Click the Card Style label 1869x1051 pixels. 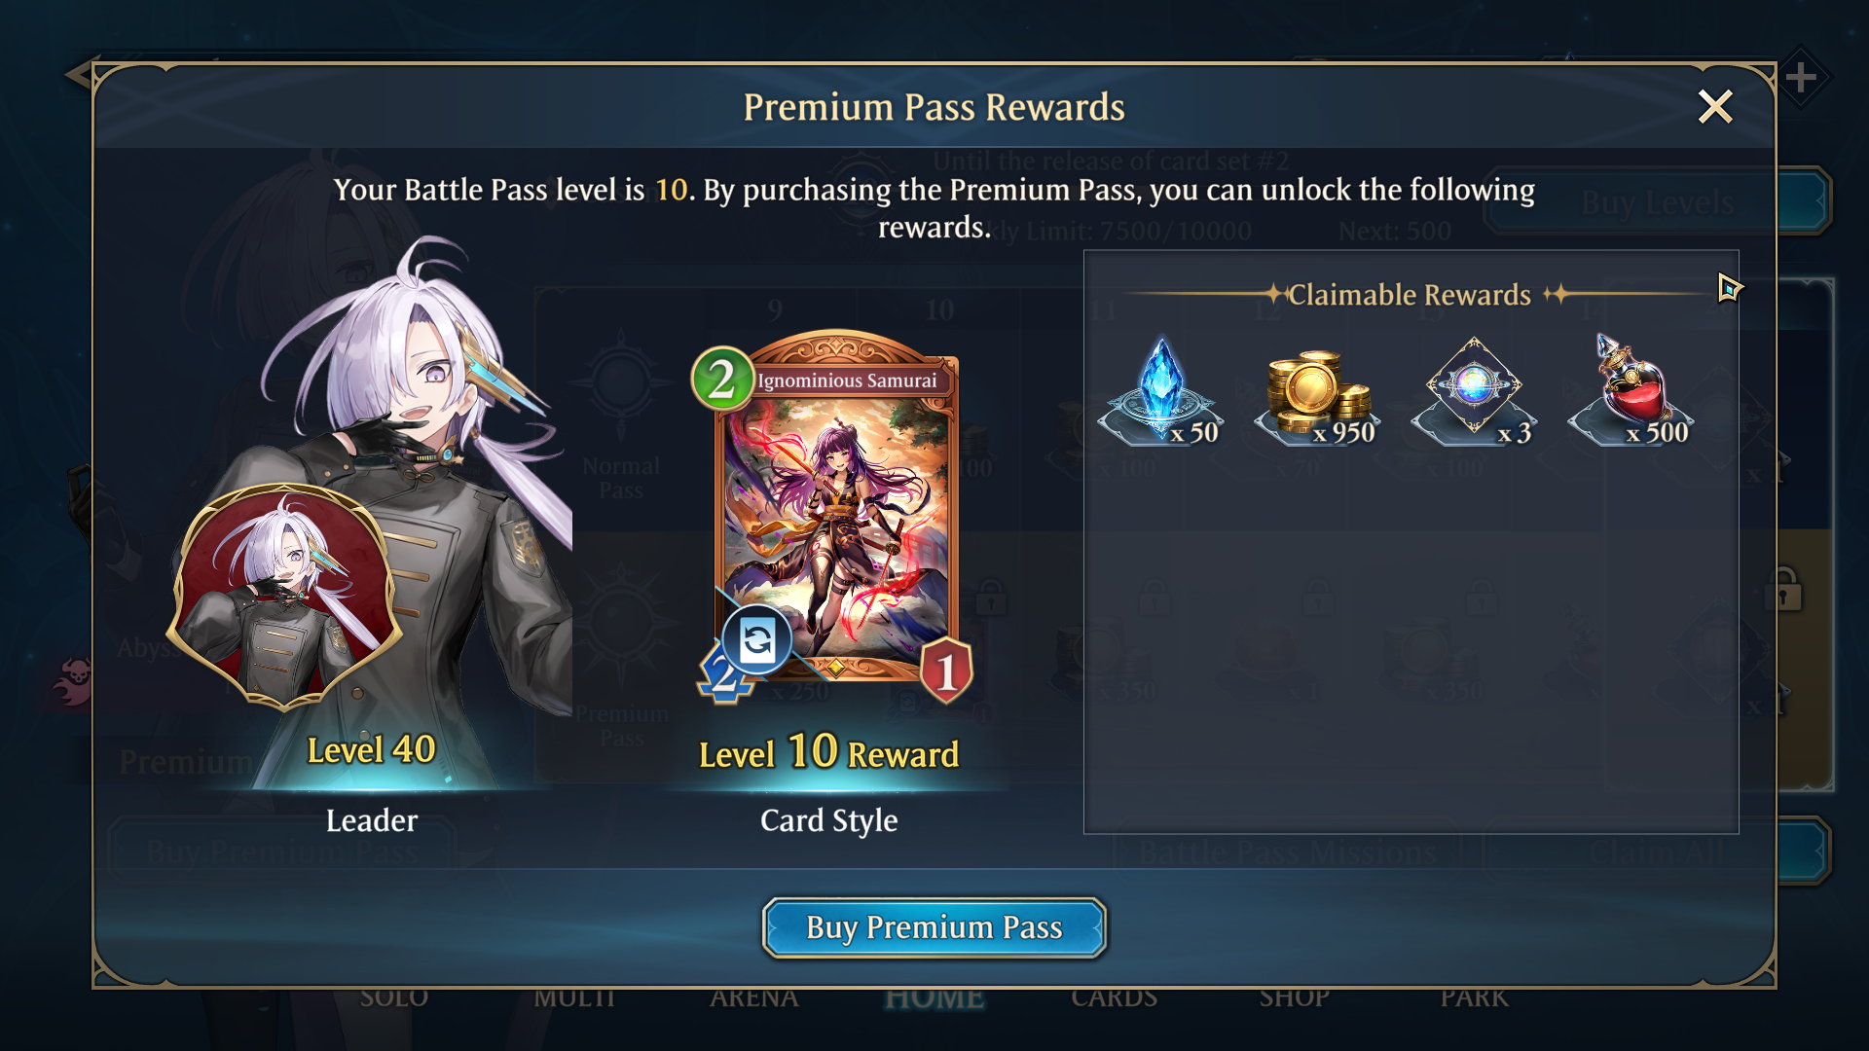click(828, 820)
